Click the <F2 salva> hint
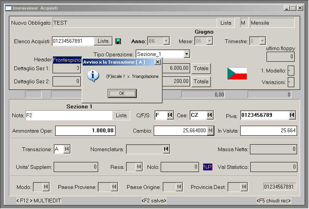This screenshot has width=309, height=209. (x=154, y=201)
